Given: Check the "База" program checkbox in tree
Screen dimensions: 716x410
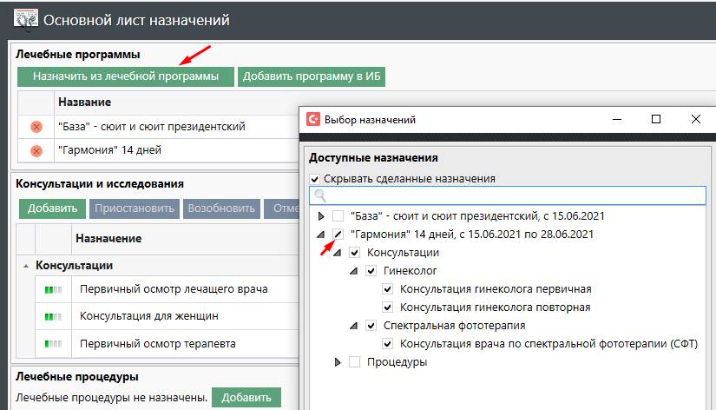Looking at the screenshot, I should 338,215.
